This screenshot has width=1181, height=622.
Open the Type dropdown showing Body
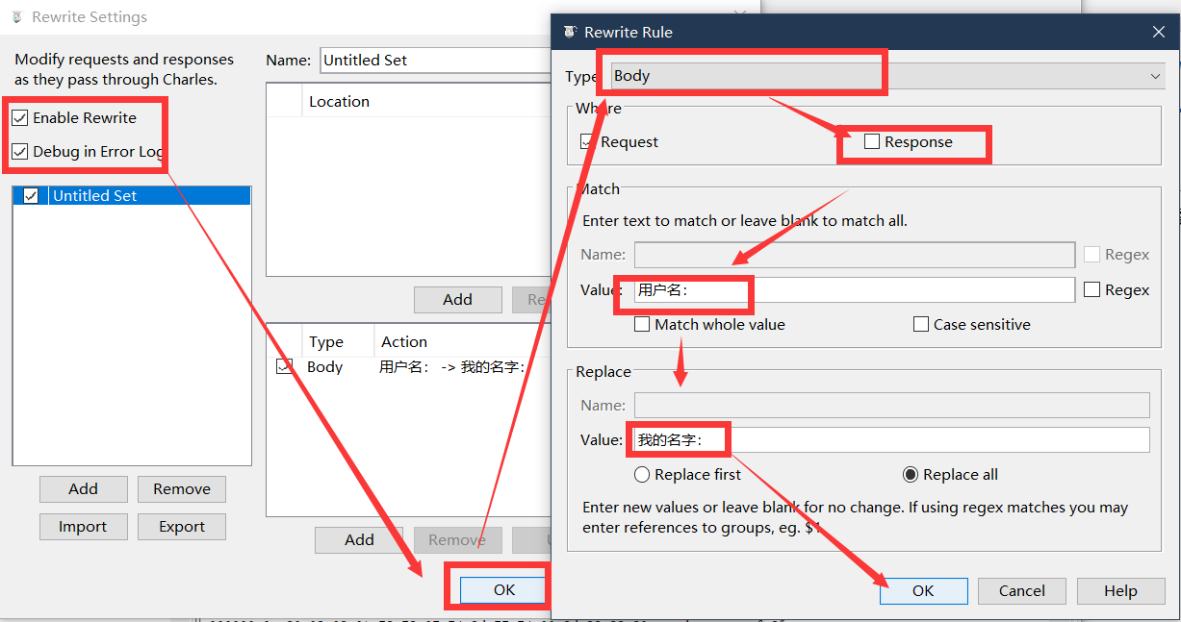tap(888, 76)
